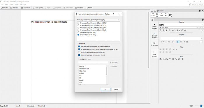Click the Сохранить (Save) toolbar button
The width and height of the screenshot is (204, 108).
[x=26, y=8]
